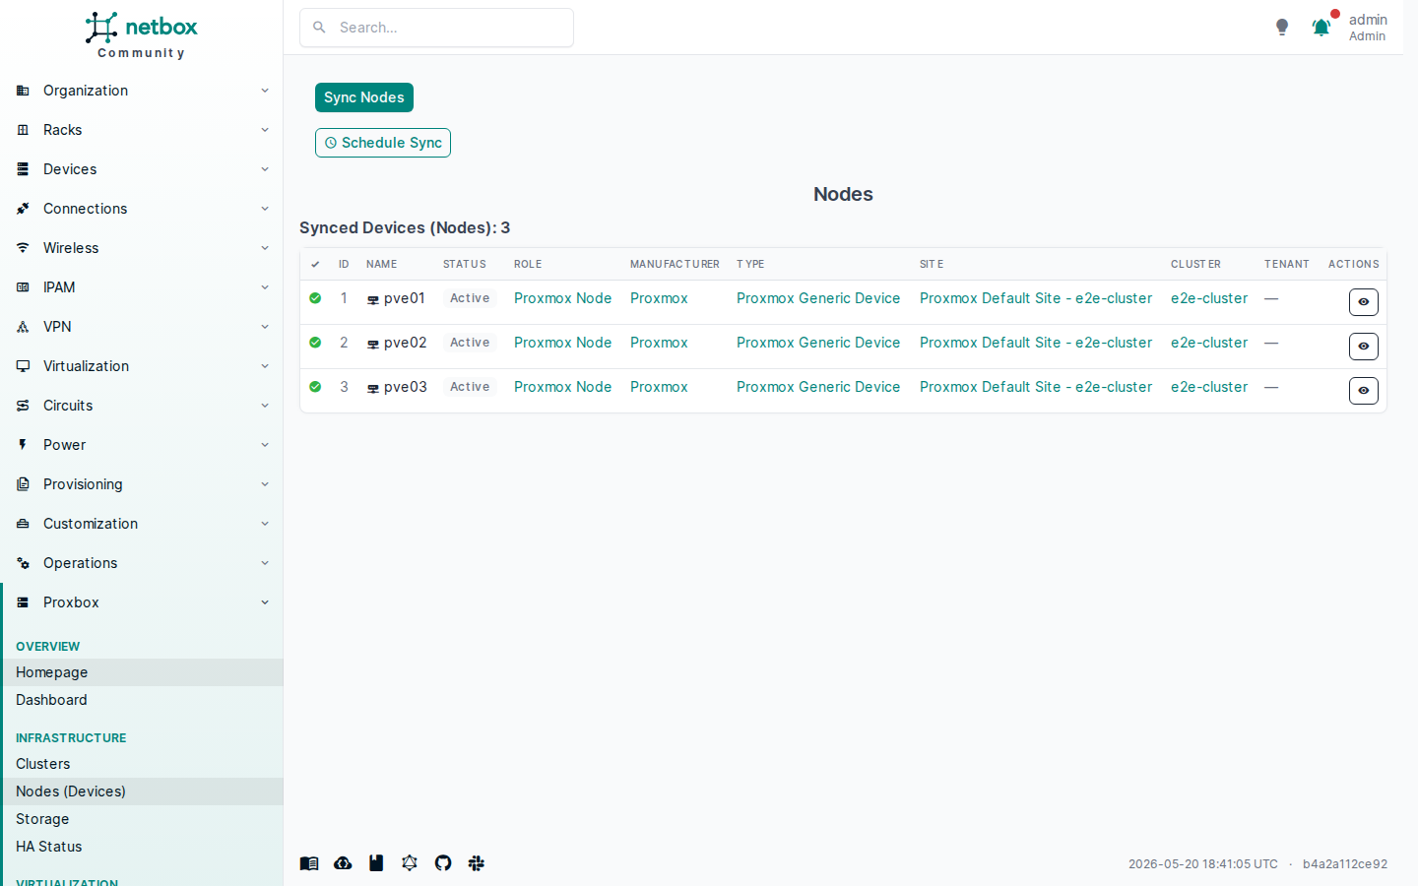
Task: Click the Sync Nodes button
Action: tap(364, 97)
